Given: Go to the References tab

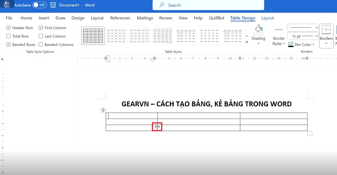Looking at the screenshot, I should (x=120, y=18).
